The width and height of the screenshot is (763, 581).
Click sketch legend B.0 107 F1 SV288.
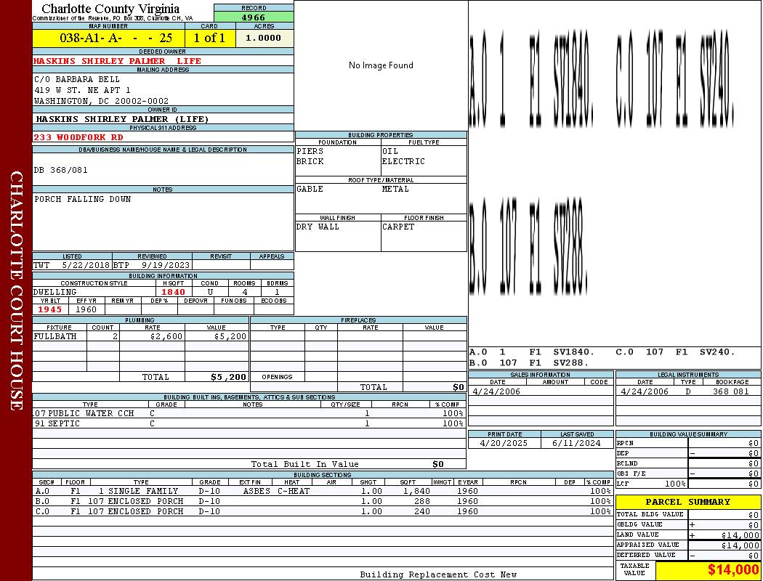pyautogui.click(x=529, y=362)
